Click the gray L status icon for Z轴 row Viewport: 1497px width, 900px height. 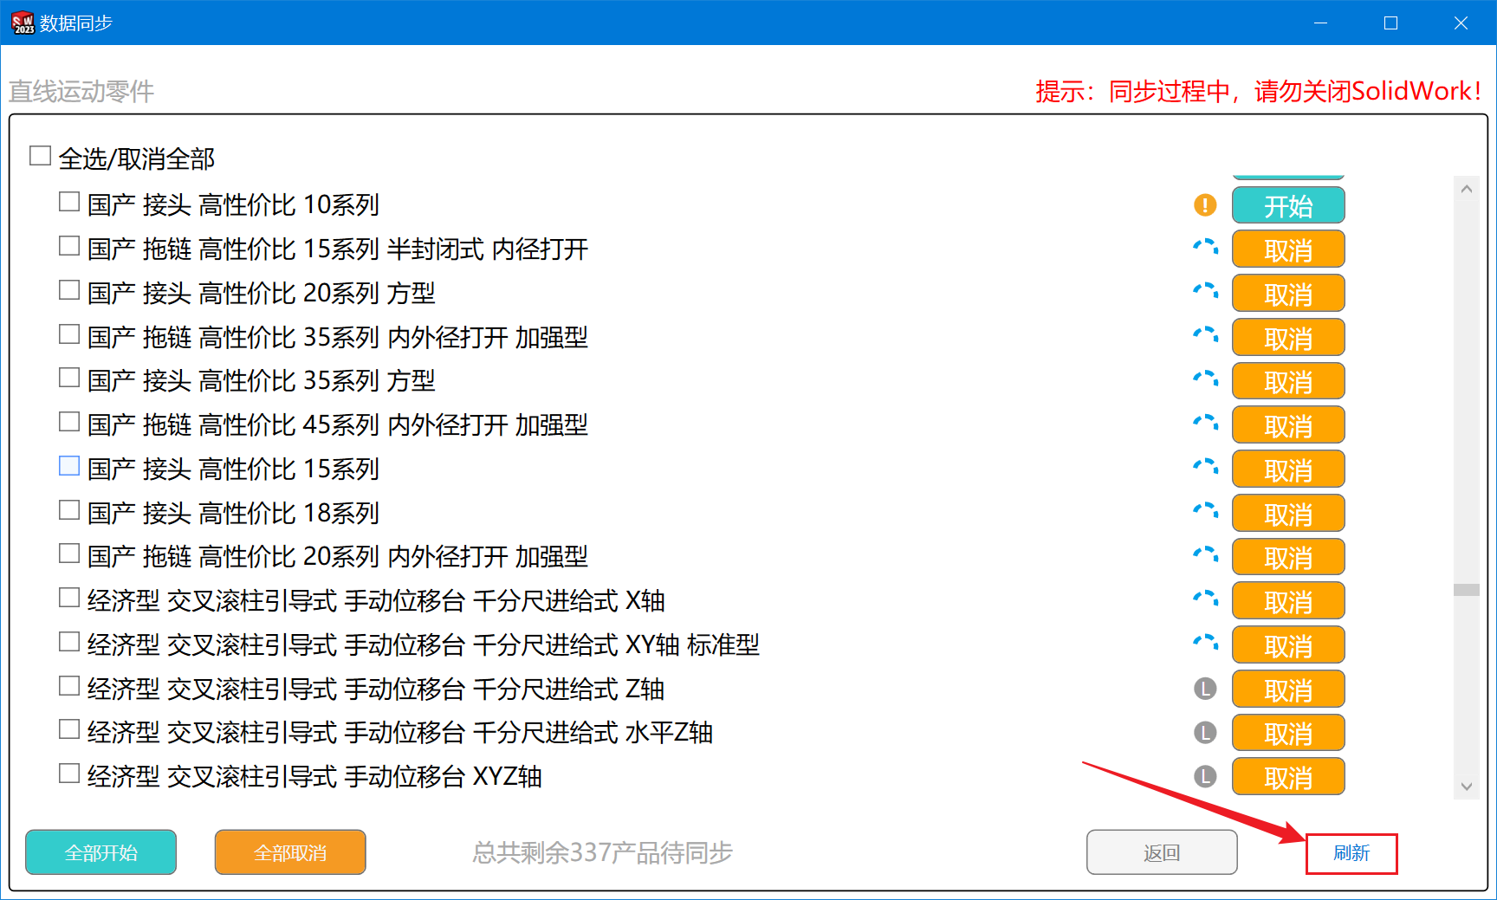pyautogui.click(x=1205, y=690)
